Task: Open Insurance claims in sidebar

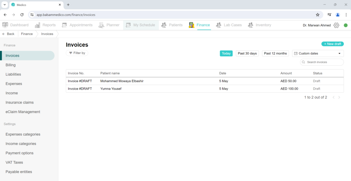Action: click(20, 102)
